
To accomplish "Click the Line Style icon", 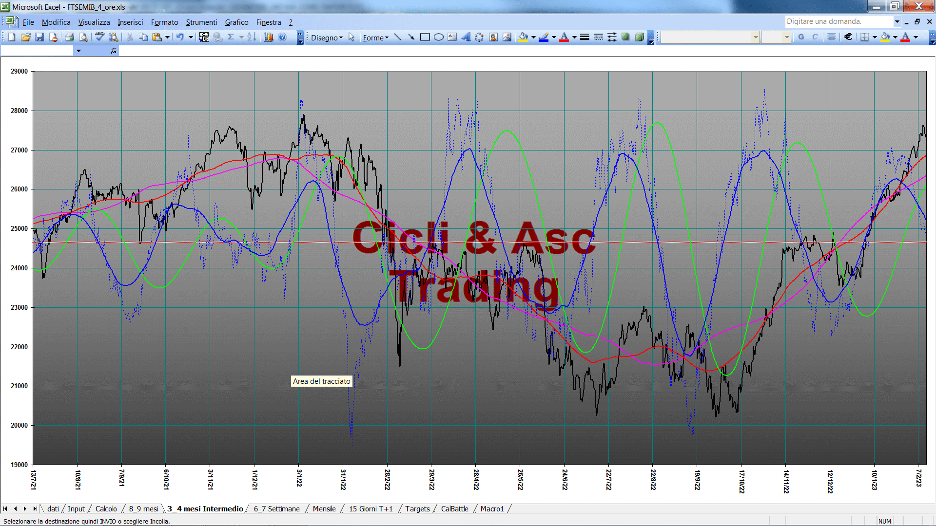I will (x=585, y=37).
